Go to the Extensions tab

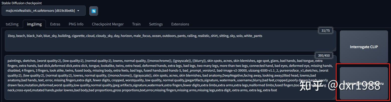tap(180, 24)
